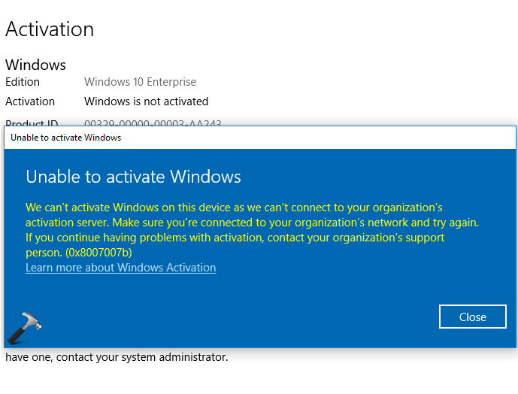Click the contact your system administrator text
The height and width of the screenshot is (394, 518).
[142, 357]
